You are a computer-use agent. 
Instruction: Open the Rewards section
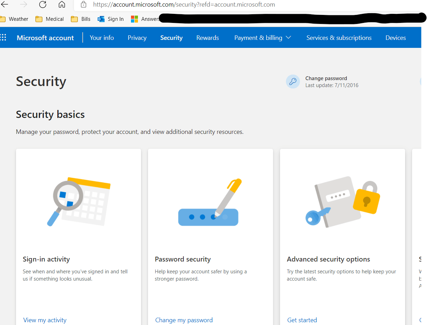pyautogui.click(x=207, y=37)
